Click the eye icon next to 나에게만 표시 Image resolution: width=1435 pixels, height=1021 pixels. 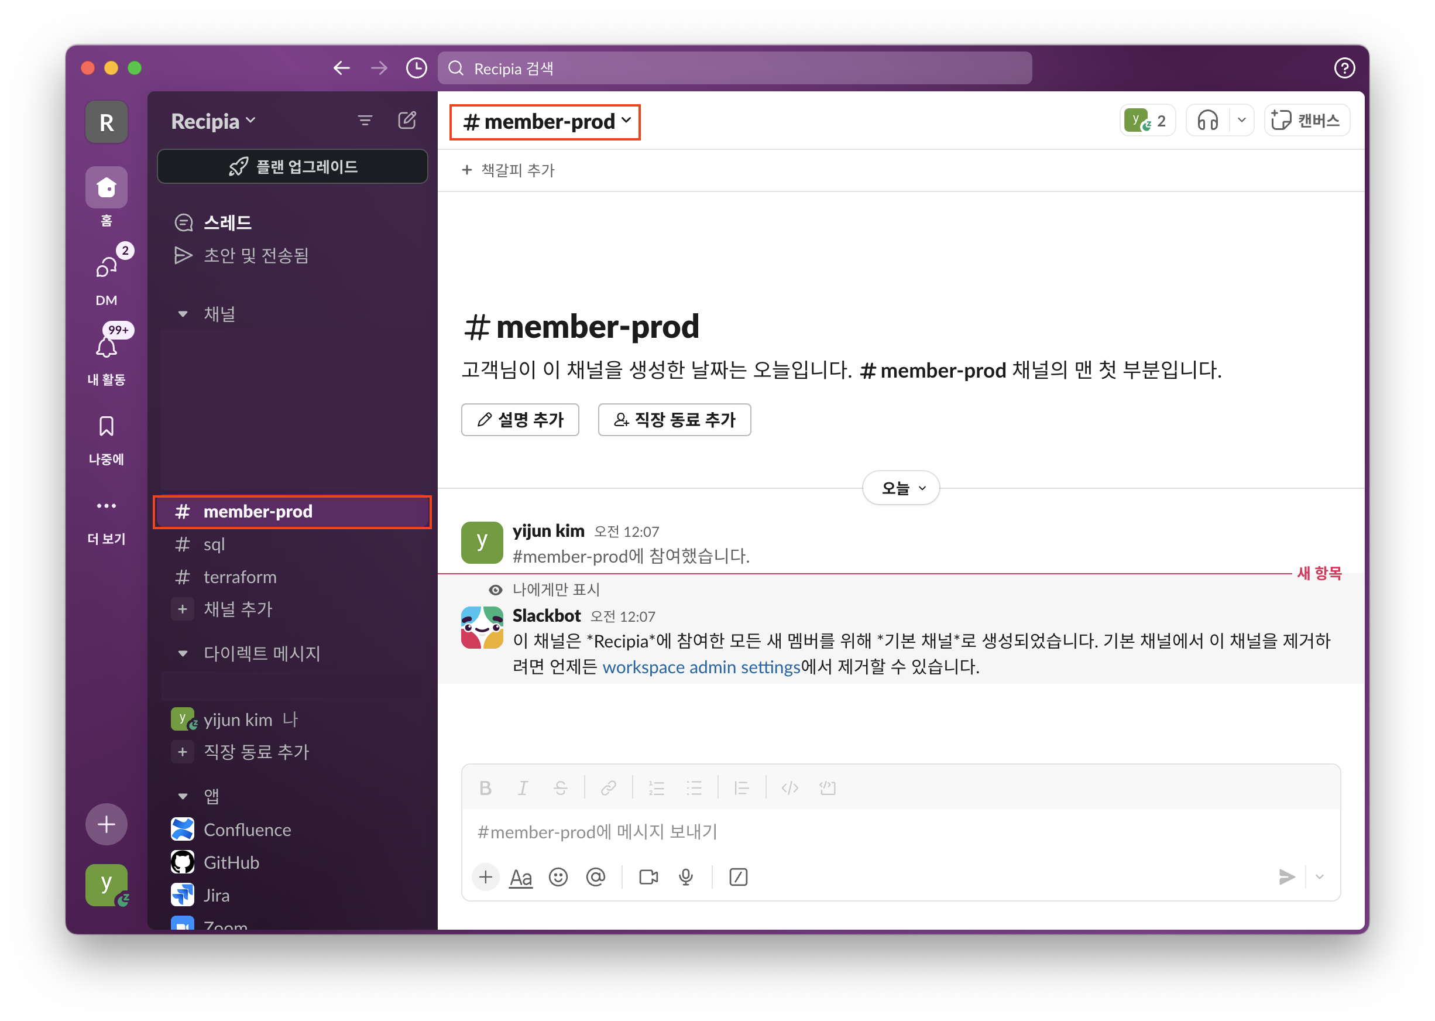tap(496, 590)
